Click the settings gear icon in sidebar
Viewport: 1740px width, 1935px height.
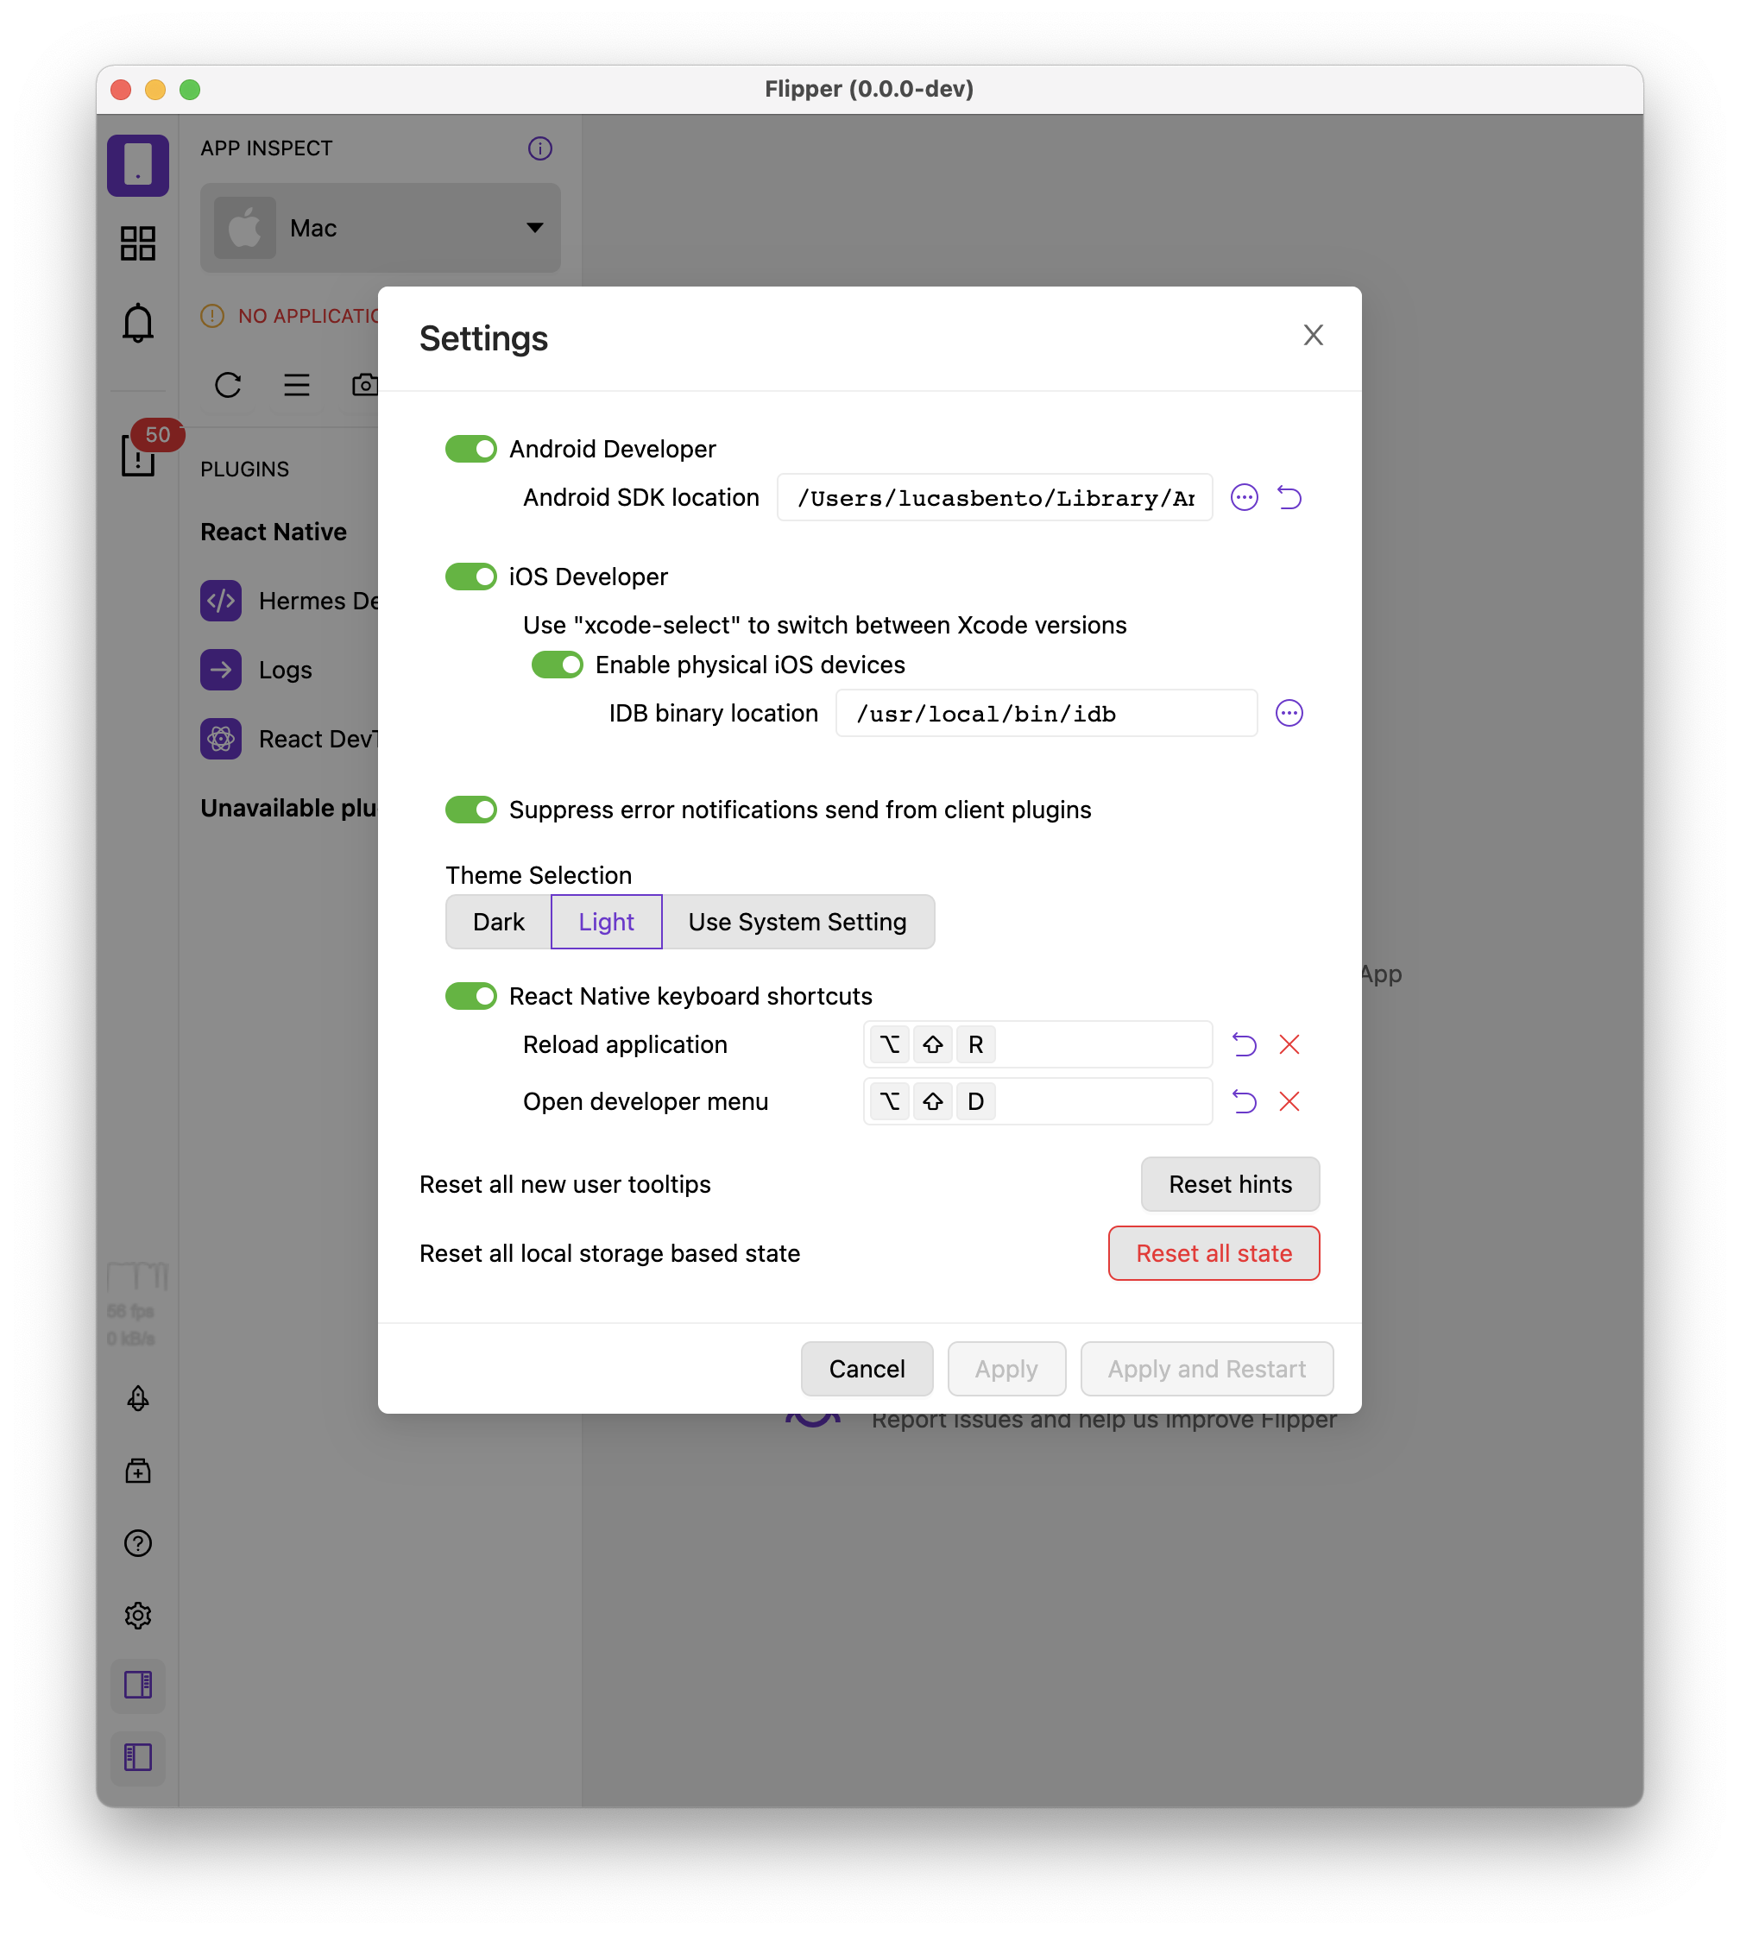click(138, 1616)
